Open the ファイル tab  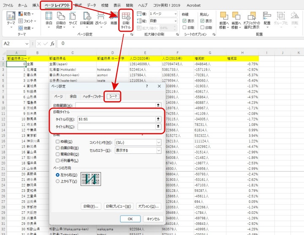(x=8, y=5)
